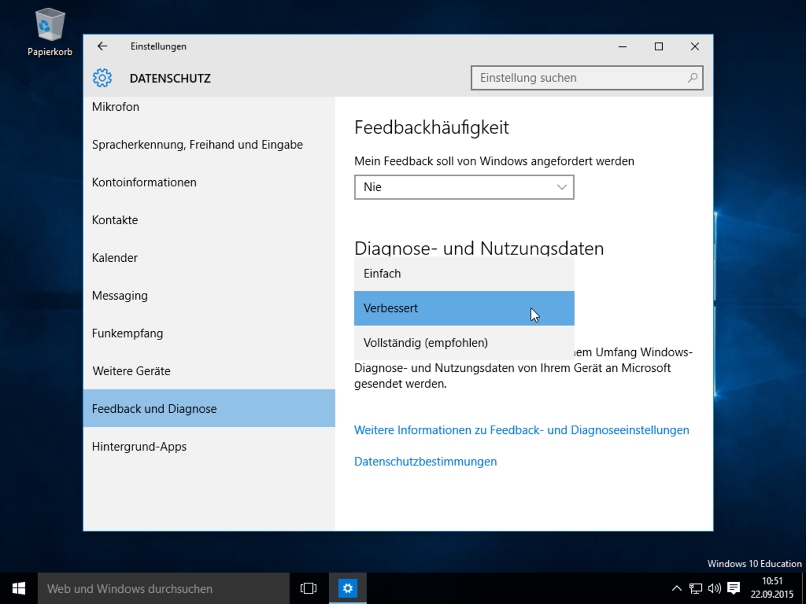Maximize the Einstellungen window

(x=659, y=46)
